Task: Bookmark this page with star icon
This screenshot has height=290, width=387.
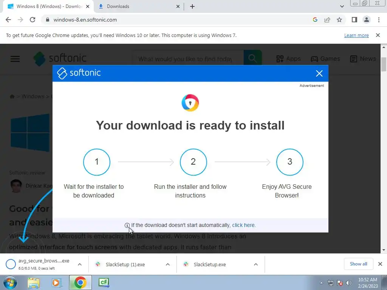Action: point(339,20)
